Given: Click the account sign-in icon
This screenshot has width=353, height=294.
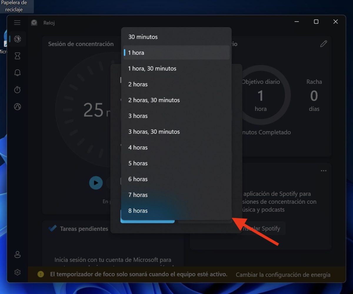Looking at the screenshot, I should tap(17, 255).
